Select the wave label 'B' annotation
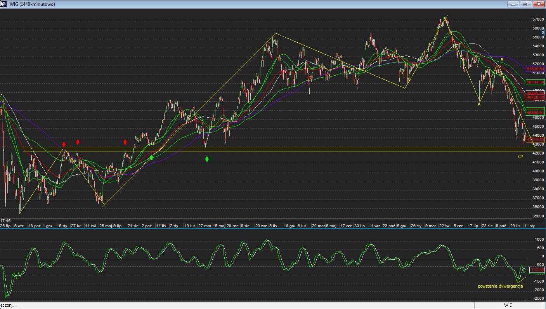Viewport: 546px width, 309px height. 502,60
